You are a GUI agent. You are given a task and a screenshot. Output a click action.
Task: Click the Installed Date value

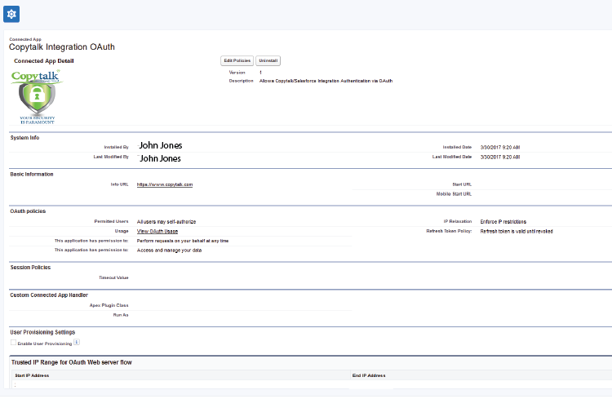[500, 147]
